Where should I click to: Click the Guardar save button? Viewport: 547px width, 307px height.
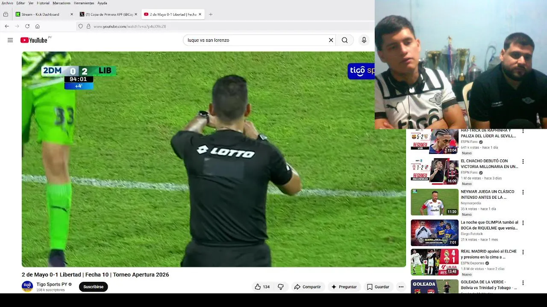(378, 287)
